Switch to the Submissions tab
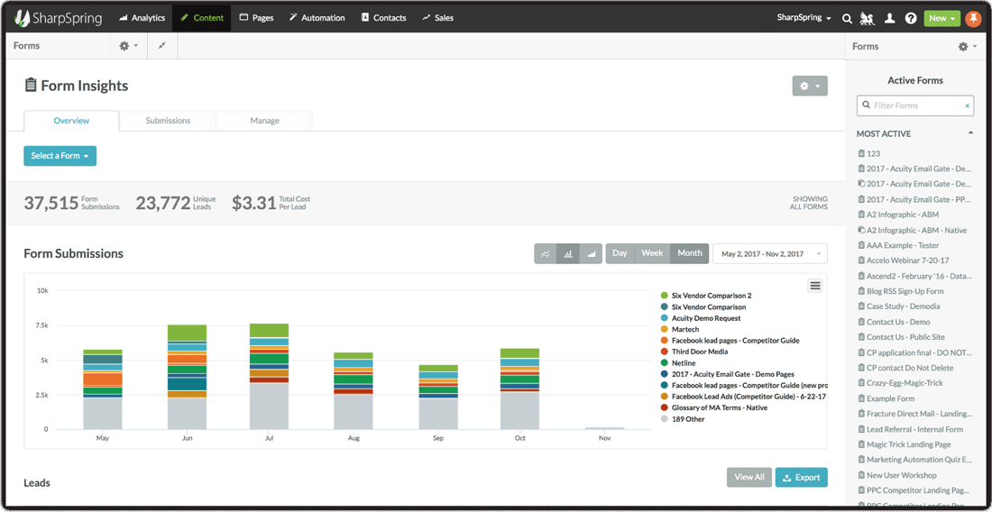Viewport: 992px width, 512px height. (x=168, y=121)
